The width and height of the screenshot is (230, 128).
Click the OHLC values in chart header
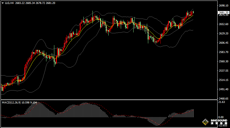tap(35, 3)
